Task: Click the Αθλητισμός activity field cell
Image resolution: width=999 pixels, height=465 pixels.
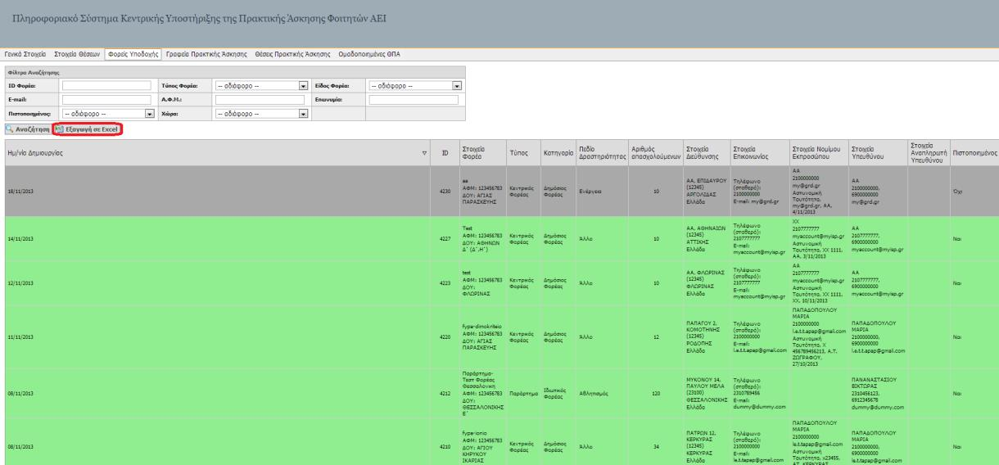Action: click(x=601, y=392)
